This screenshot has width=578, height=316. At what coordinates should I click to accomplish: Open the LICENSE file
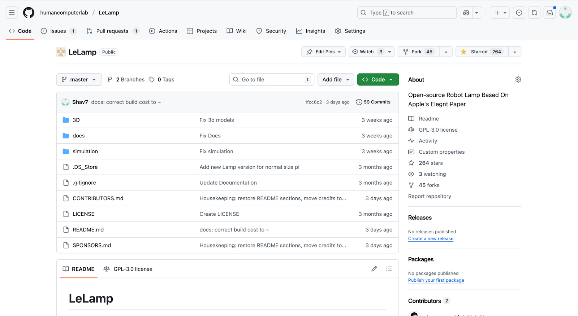(83, 214)
